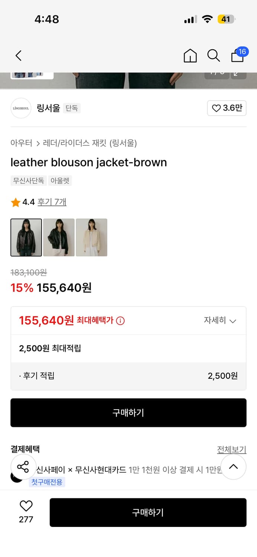Tap the info icon beside 최대혜택가
Viewport: 257px width, 557px height.
point(120,320)
